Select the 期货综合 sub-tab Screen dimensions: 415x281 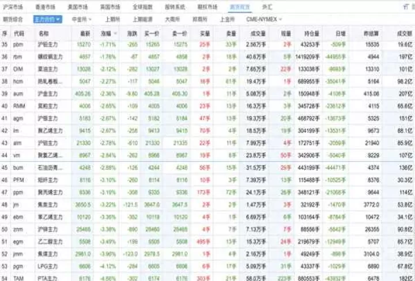[13, 20]
